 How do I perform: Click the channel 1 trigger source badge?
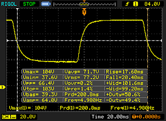[x=135, y=4]
